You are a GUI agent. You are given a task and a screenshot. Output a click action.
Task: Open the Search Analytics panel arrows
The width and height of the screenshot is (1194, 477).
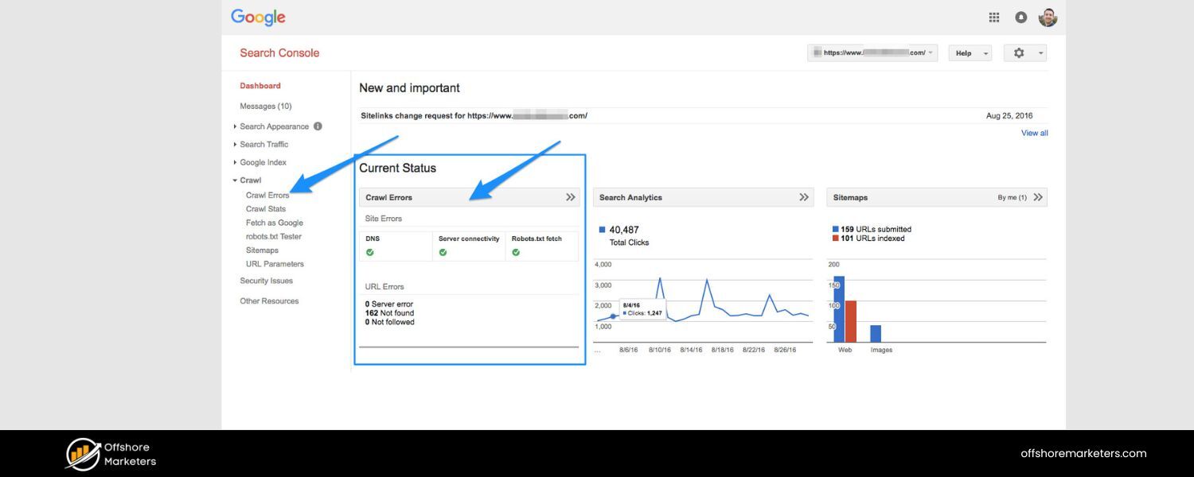803,196
